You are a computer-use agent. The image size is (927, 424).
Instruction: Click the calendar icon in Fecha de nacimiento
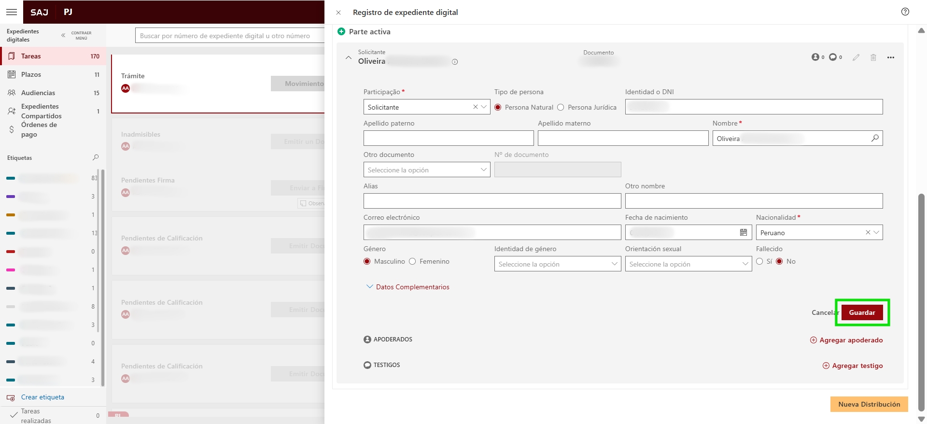pyautogui.click(x=744, y=233)
